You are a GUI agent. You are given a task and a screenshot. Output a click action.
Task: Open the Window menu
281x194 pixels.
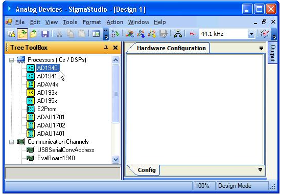pos(138,22)
